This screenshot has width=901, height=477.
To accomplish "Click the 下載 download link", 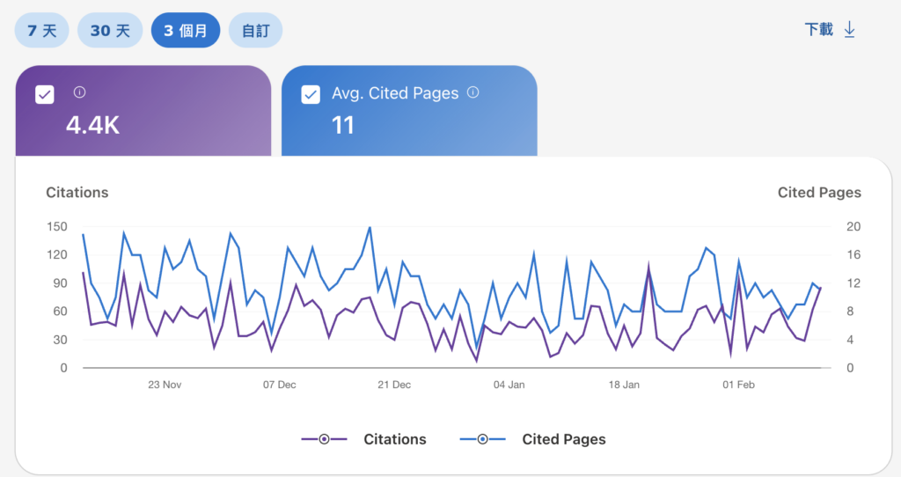I will pos(818,30).
